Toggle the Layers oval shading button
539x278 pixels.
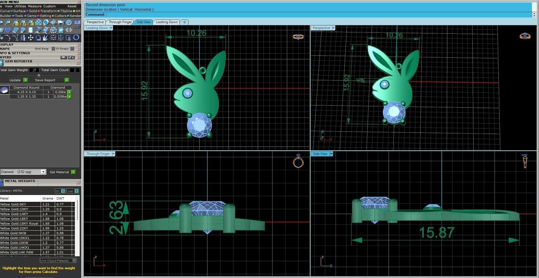point(64,57)
